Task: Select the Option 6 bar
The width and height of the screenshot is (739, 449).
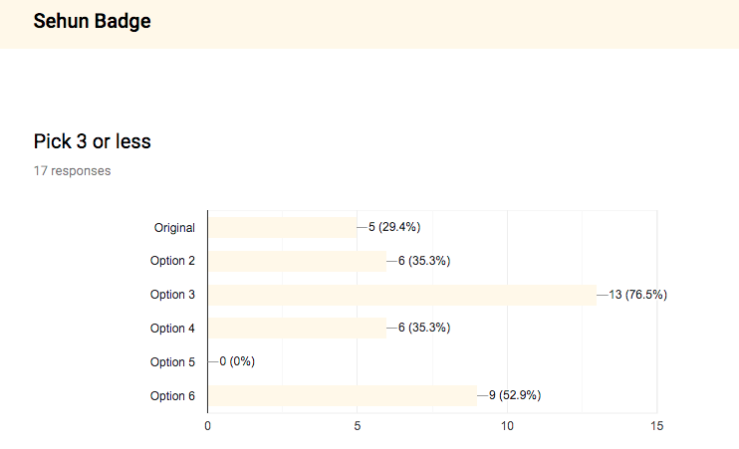Action: point(343,395)
